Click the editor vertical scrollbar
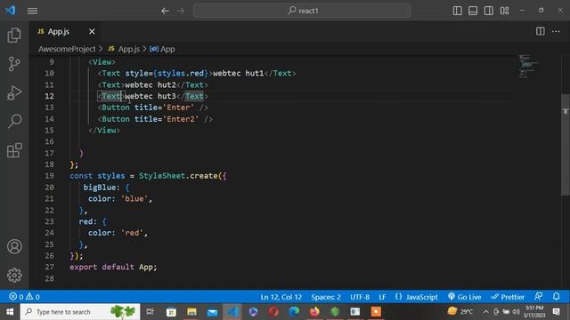The height and width of the screenshot is (320, 570). pyautogui.click(x=566, y=145)
